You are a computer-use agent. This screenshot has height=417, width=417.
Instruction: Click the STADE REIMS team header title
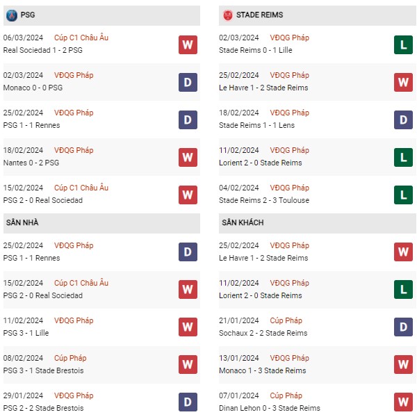tap(259, 15)
